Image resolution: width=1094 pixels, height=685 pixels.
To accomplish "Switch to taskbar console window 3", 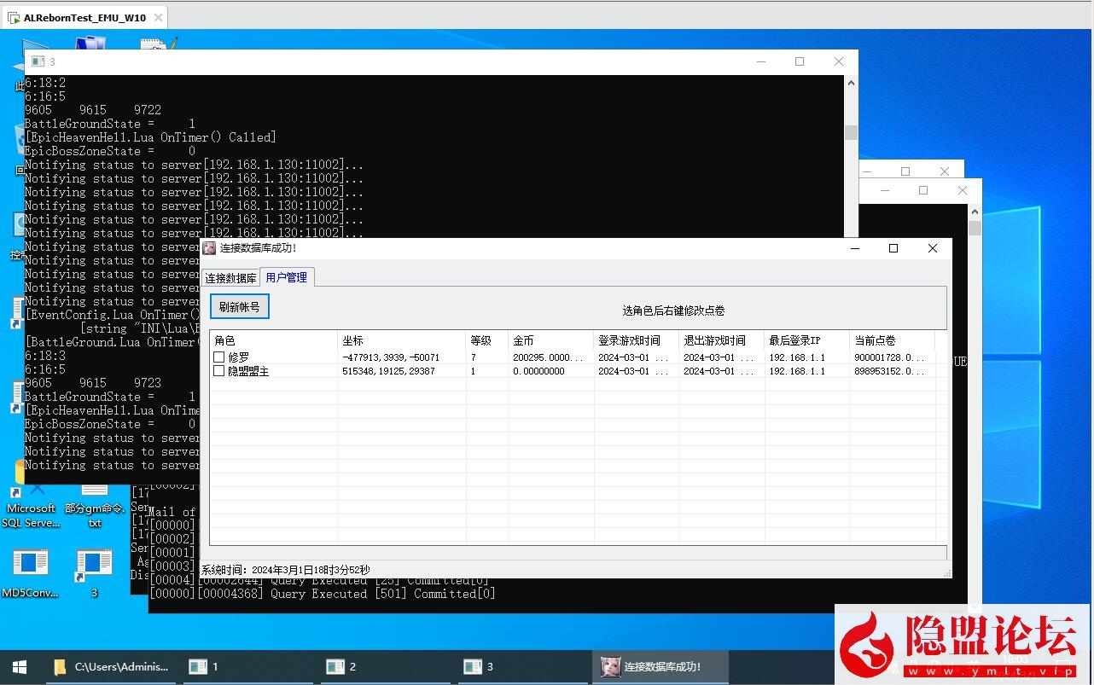I will [523, 667].
